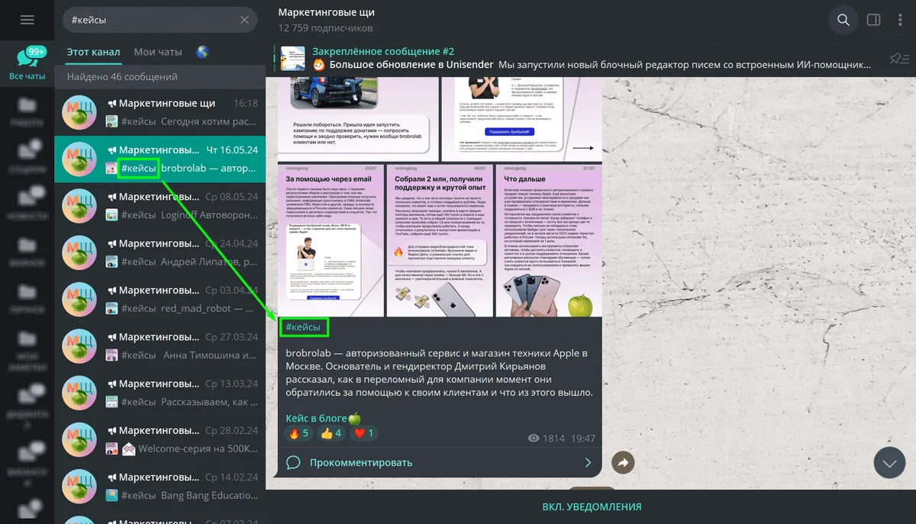Click the search icon in chat header
916x524 pixels.
click(x=843, y=20)
